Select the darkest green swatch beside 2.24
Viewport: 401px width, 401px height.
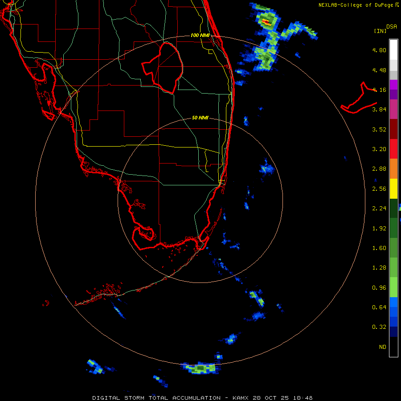393,208
